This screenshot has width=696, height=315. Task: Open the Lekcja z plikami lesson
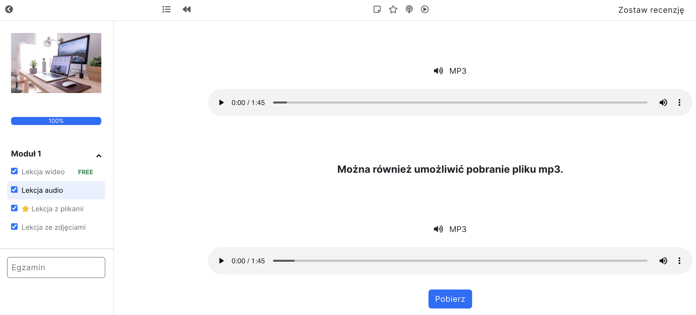(57, 209)
